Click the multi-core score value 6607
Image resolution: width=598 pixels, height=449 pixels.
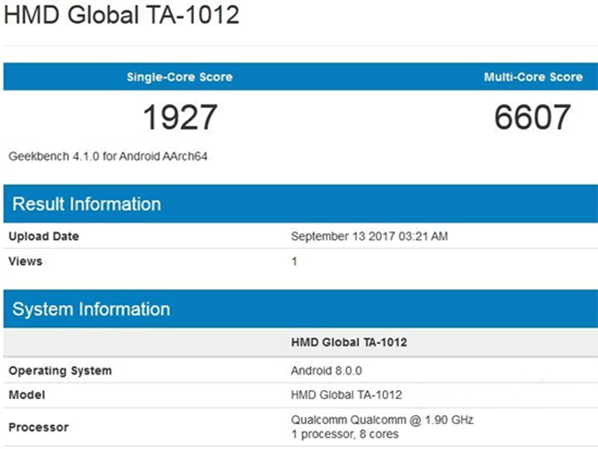(x=533, y=117)
